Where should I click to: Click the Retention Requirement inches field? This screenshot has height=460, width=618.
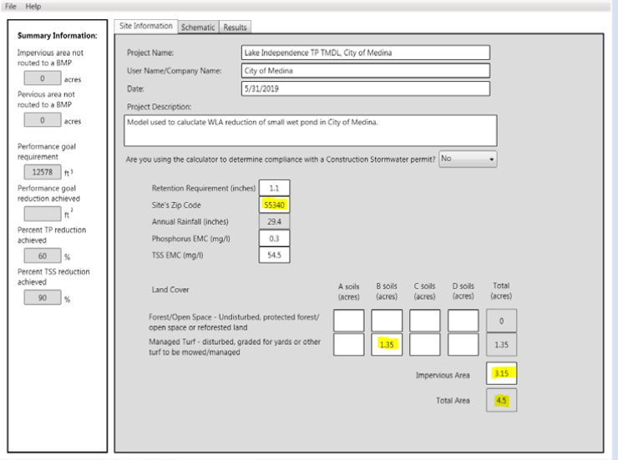click(x=274, y=187)
